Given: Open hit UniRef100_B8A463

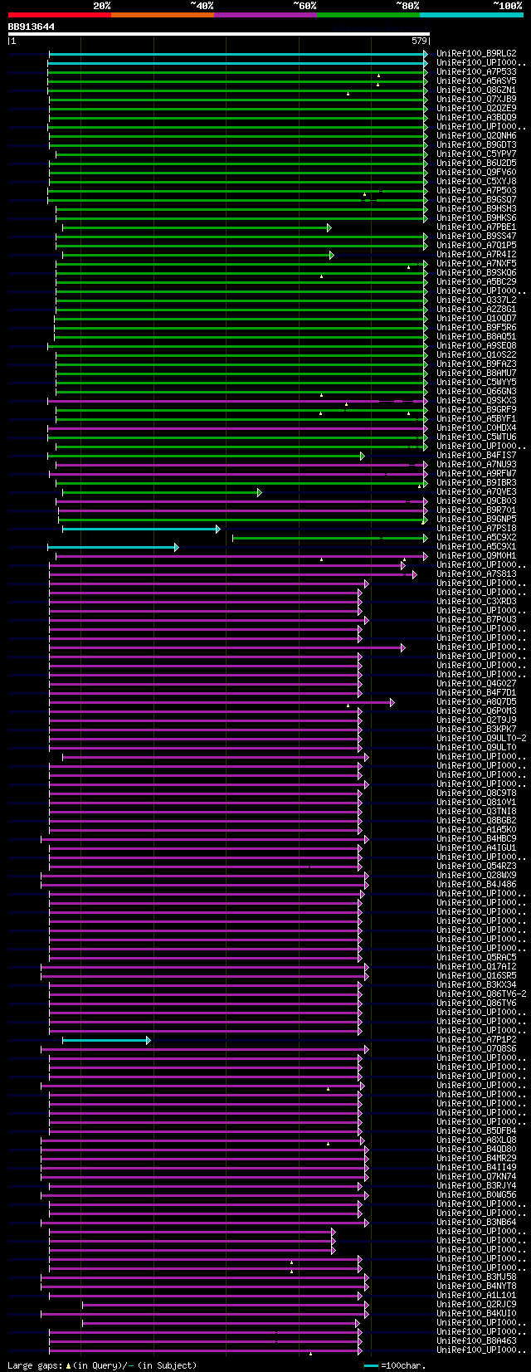Looking at the screenshot, I should click(476, 1341).
